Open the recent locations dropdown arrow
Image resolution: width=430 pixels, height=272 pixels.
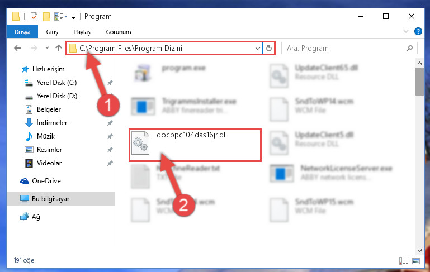[47, 48]
